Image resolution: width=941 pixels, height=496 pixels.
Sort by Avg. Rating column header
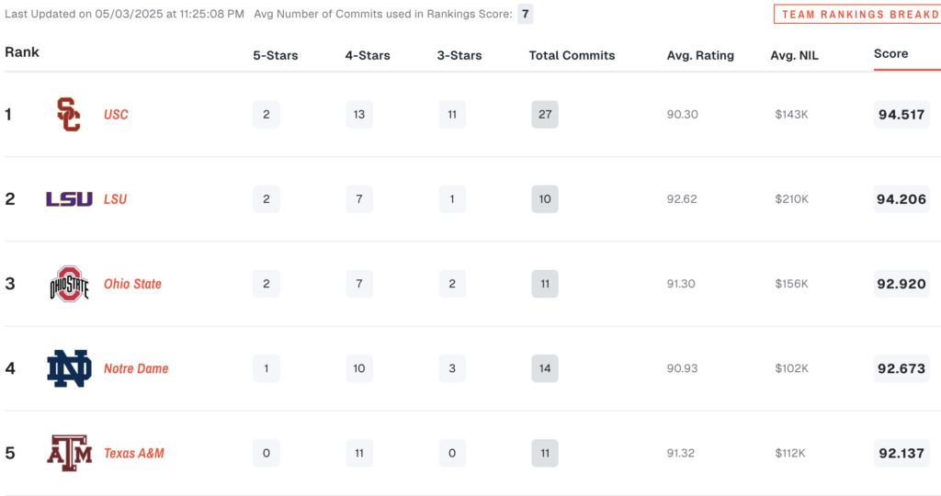700,55
